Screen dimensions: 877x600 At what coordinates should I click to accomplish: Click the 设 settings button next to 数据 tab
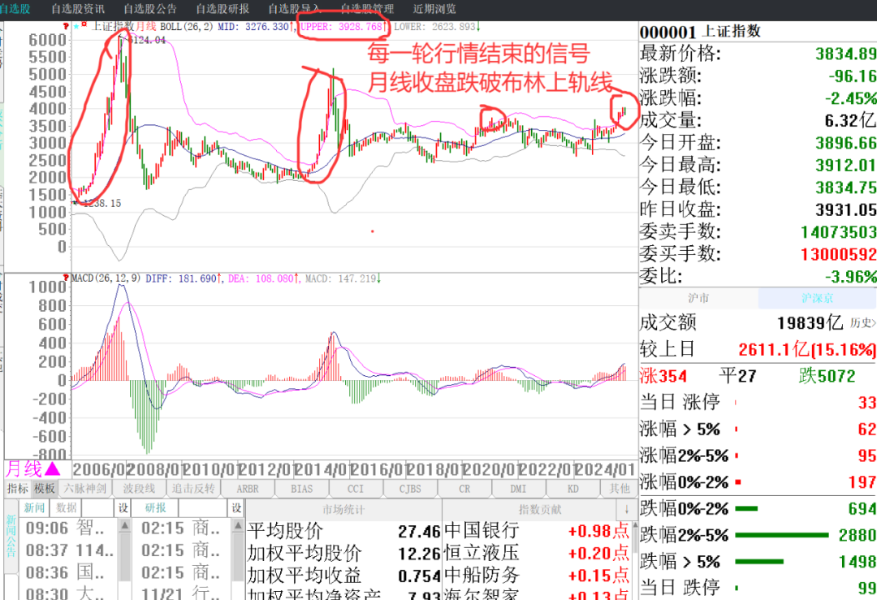click(x=123, y=507)
